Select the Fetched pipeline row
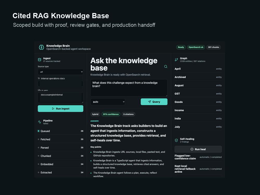Image resolution: width=260 pixels, height=195 pixels. [x=61, y=139]
